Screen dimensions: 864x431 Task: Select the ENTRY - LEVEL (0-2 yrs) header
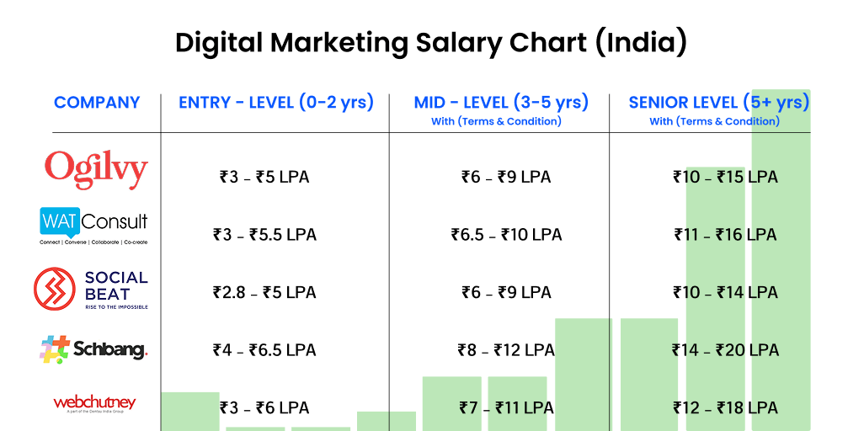click(x=276, y=103)
